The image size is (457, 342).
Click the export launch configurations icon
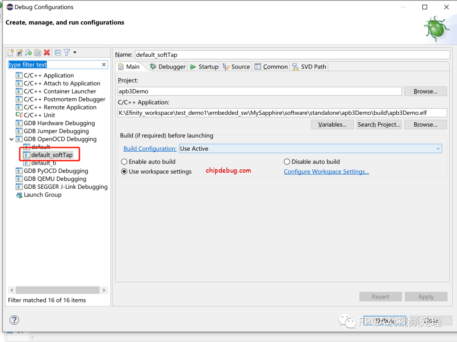29,52
